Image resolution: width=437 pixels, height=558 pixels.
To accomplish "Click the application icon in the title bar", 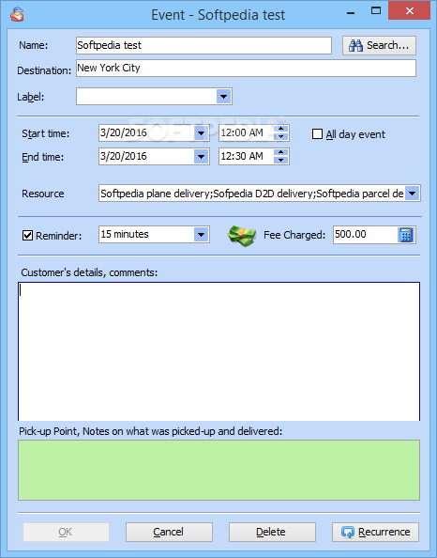I will 17,15.
